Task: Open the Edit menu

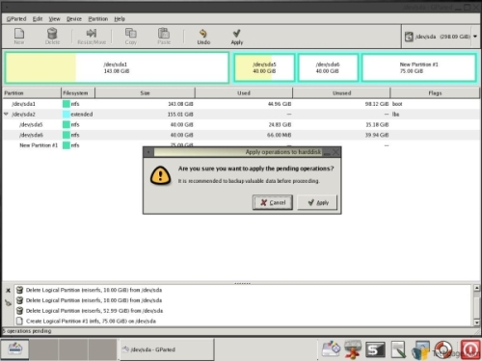Action: pos(38,19)
